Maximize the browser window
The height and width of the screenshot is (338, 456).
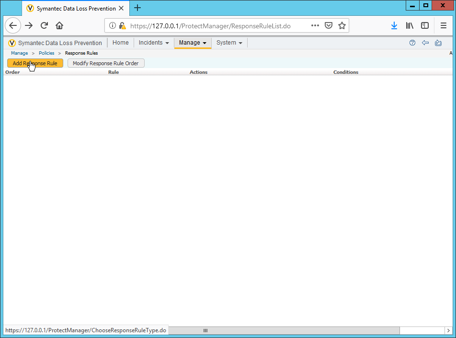click(426, 6)
